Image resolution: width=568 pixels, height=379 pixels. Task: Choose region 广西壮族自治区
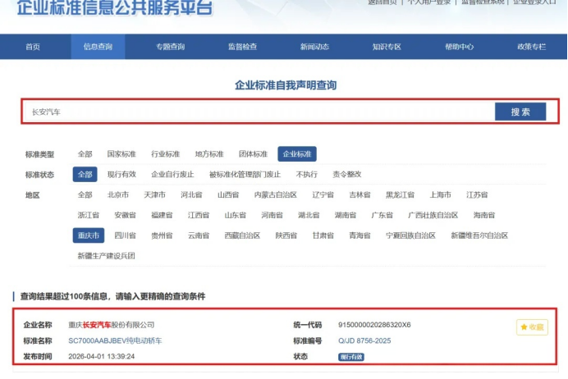[433, 215]
